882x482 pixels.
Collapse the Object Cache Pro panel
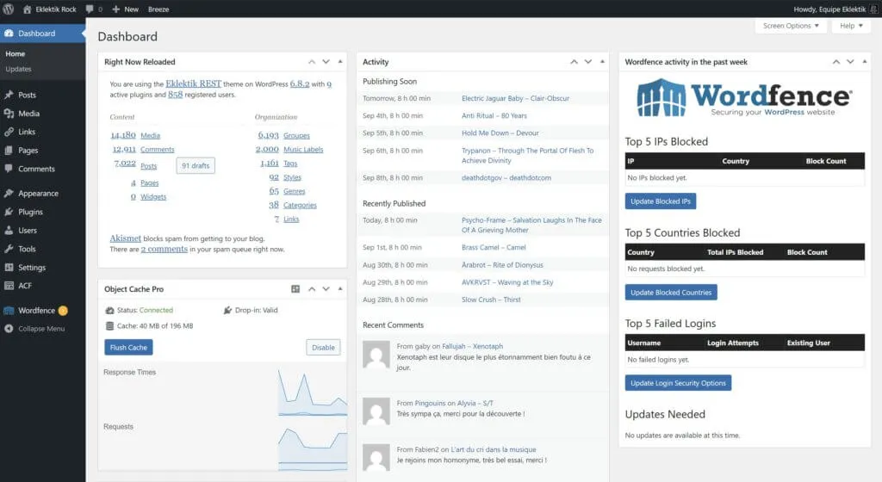click(339, 288)
